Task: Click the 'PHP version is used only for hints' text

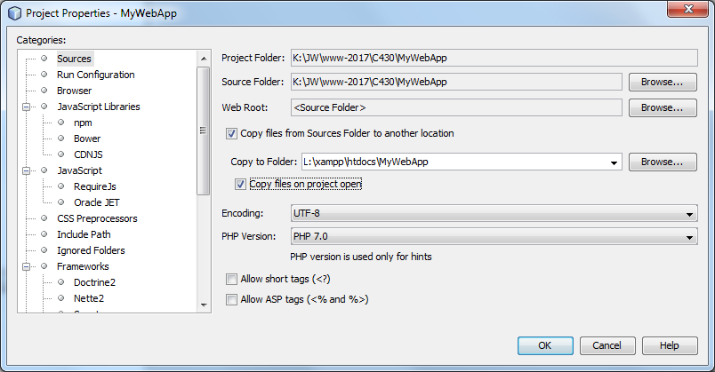Action: (361, 257)
